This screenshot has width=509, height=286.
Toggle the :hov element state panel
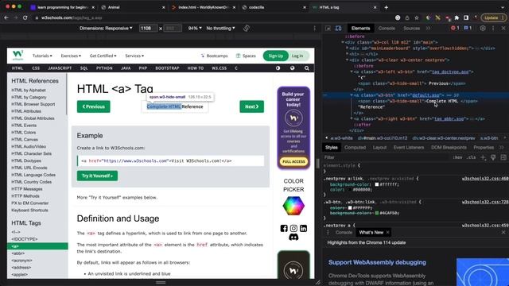click(457, 157)
